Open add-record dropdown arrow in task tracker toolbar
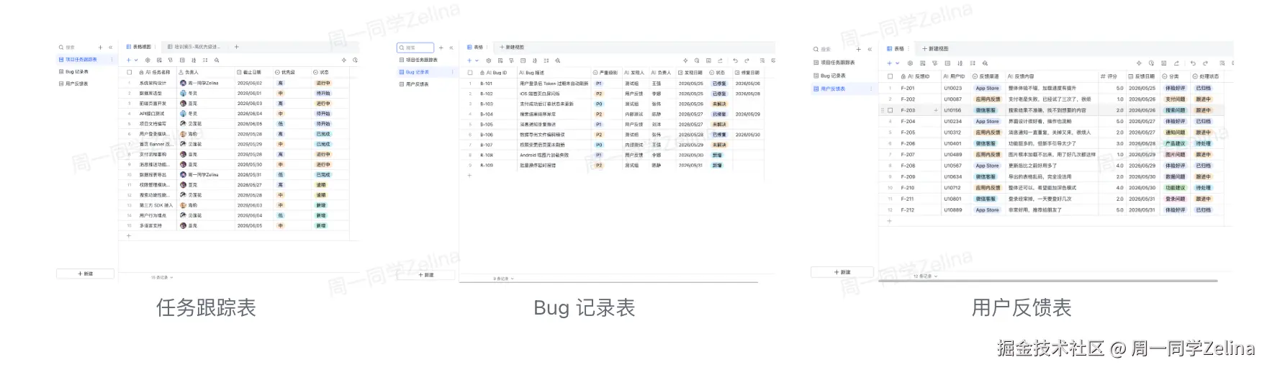The image size is (1267, 370). tap(136, 60)
